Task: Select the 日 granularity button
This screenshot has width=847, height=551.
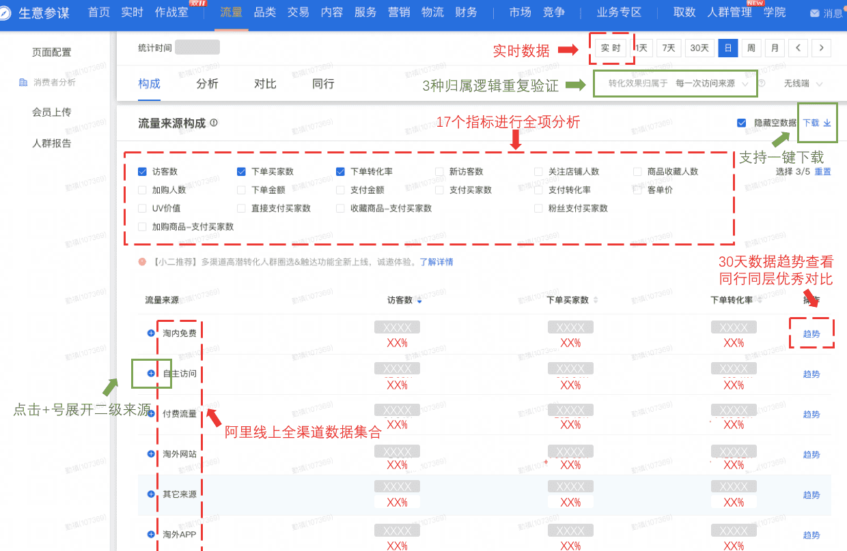Action: 728,48
